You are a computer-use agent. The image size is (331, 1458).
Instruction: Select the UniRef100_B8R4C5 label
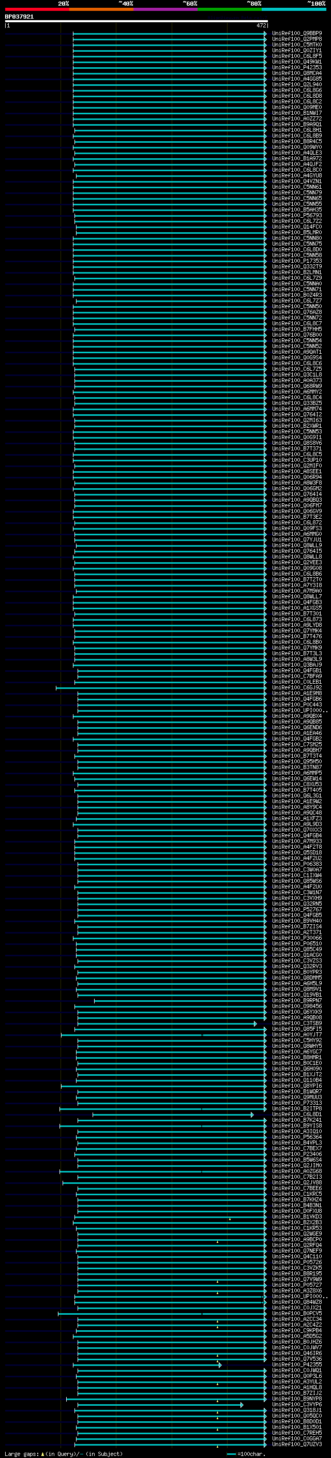pyautogui.click(x=296, y=142)
